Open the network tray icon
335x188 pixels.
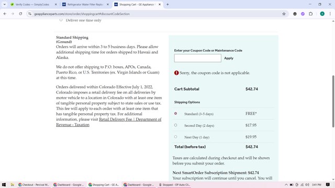[x=302, y=184]
